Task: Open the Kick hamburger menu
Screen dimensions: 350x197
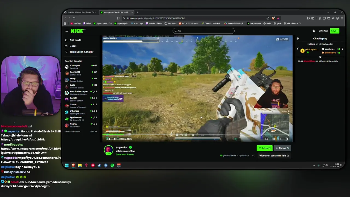Action: 66,31
